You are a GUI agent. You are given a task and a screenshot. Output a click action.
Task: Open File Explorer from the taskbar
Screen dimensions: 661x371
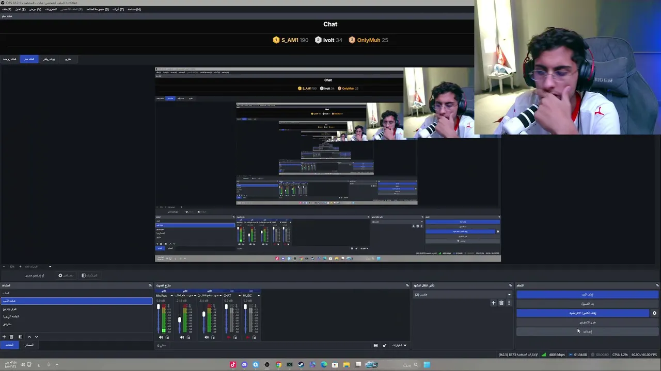point(347,365)
